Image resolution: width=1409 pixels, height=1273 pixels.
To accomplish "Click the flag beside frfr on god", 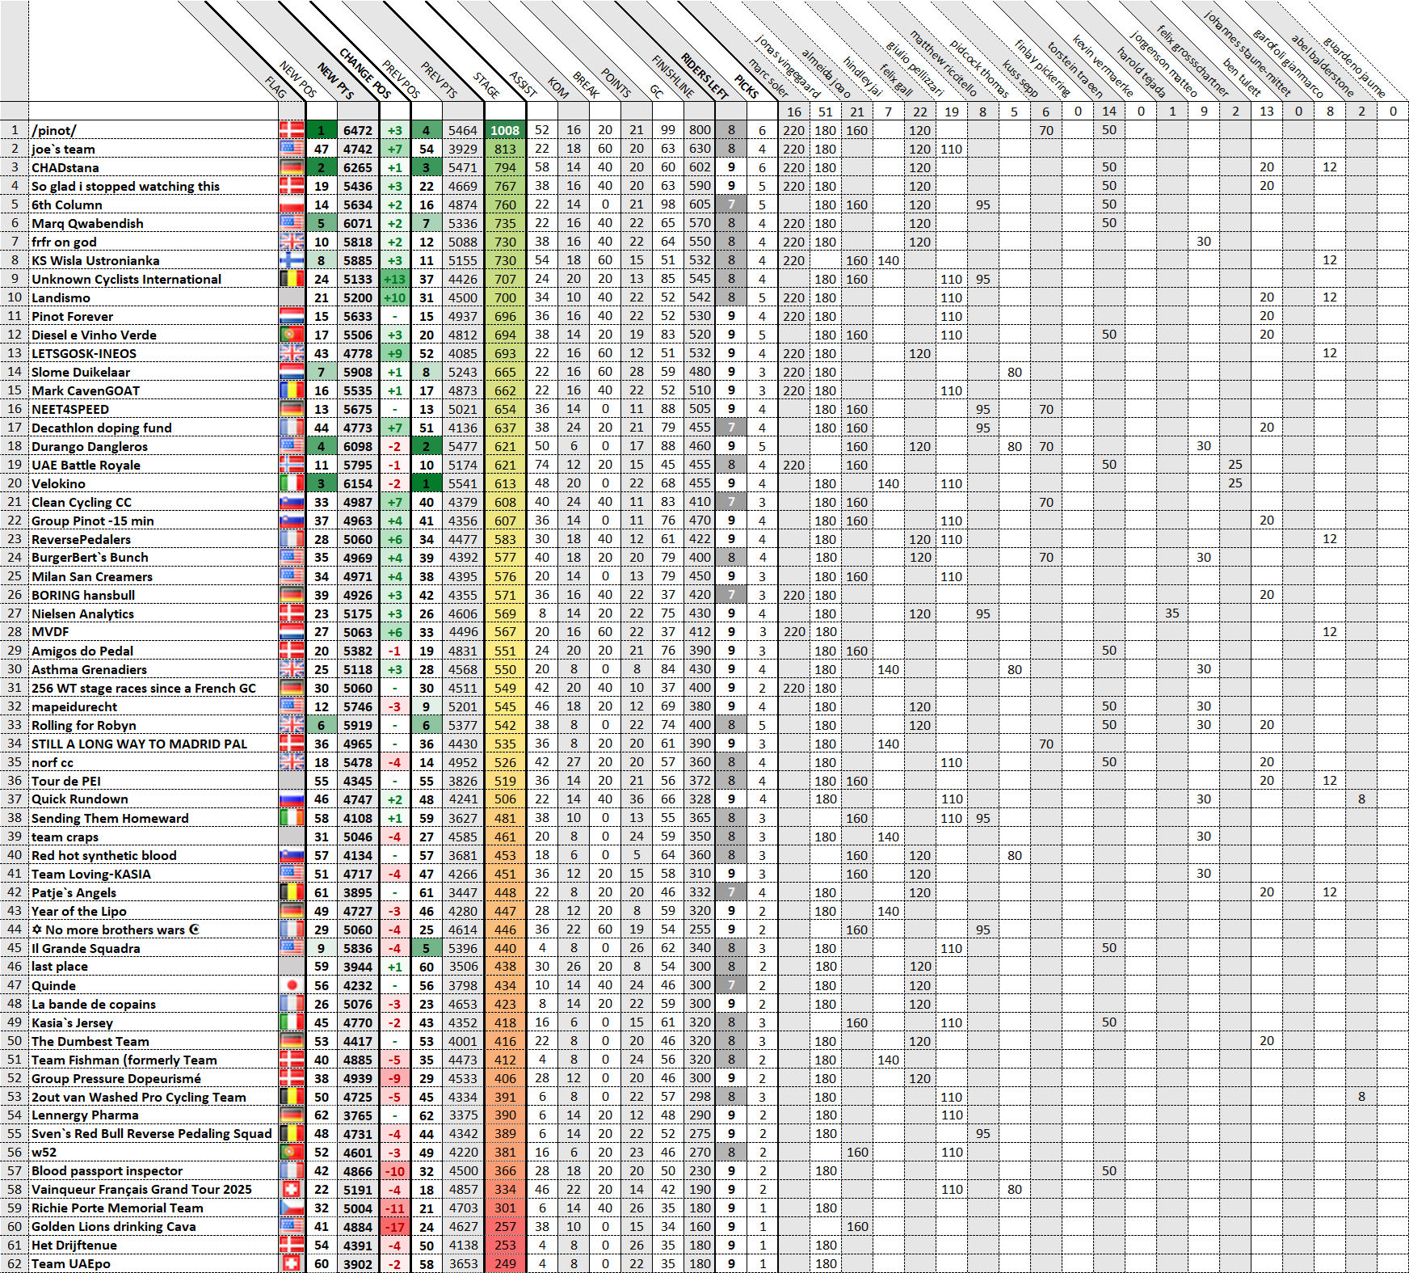I will (292, 242).
